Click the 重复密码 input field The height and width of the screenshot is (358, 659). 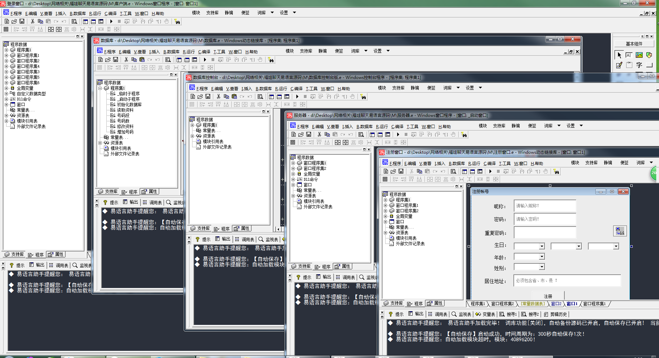(x=545, y=233)
